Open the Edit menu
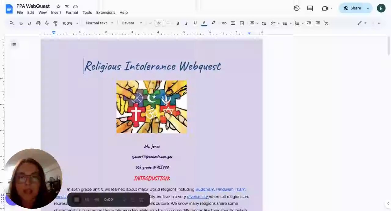This screenshot has height=211, width=391. pos(31,13)
